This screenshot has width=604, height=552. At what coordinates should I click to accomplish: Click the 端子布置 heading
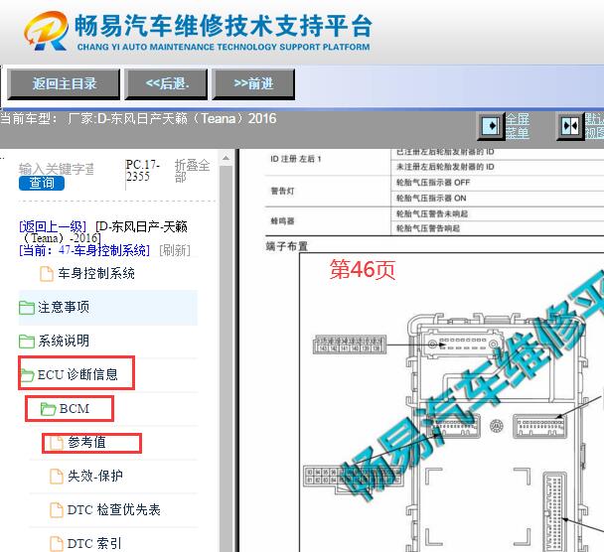pyautogui.click(x=286, y=246)
